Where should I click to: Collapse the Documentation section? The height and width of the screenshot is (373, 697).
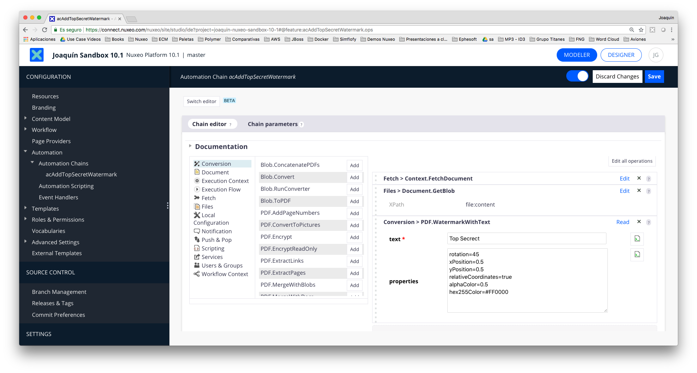(x=191, y=145)
